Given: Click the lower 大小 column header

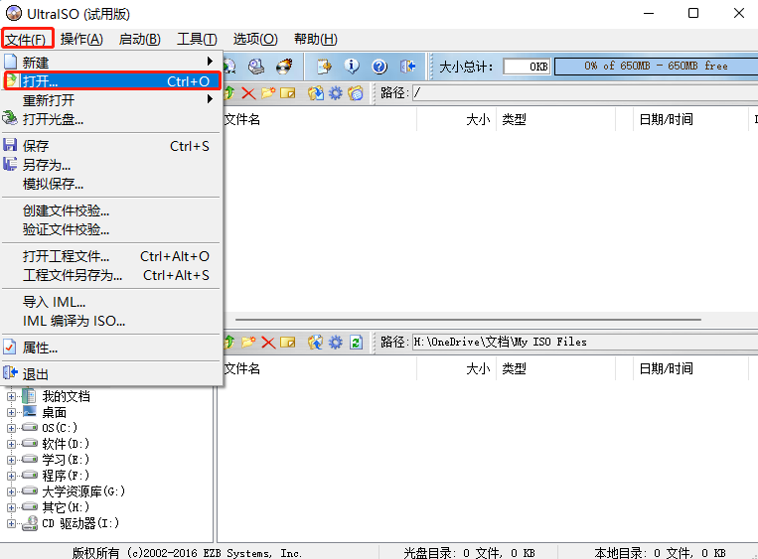Looking at the screenshot, I should [x=456, y=368].
